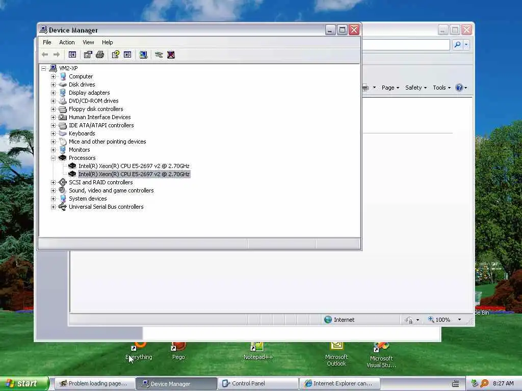This screenshot has width=522, height=391.
Task: Select the DVD/CD-ROM drives category
Action: (x=94, y=101)
